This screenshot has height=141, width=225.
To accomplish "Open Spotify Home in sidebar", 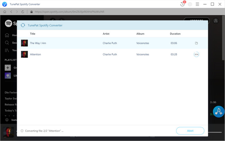I will [x=7, y=35].
